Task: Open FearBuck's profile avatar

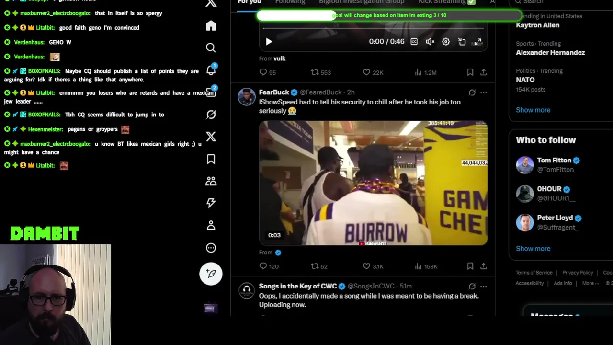Action: pyautogui.click(x=247, y=96)
